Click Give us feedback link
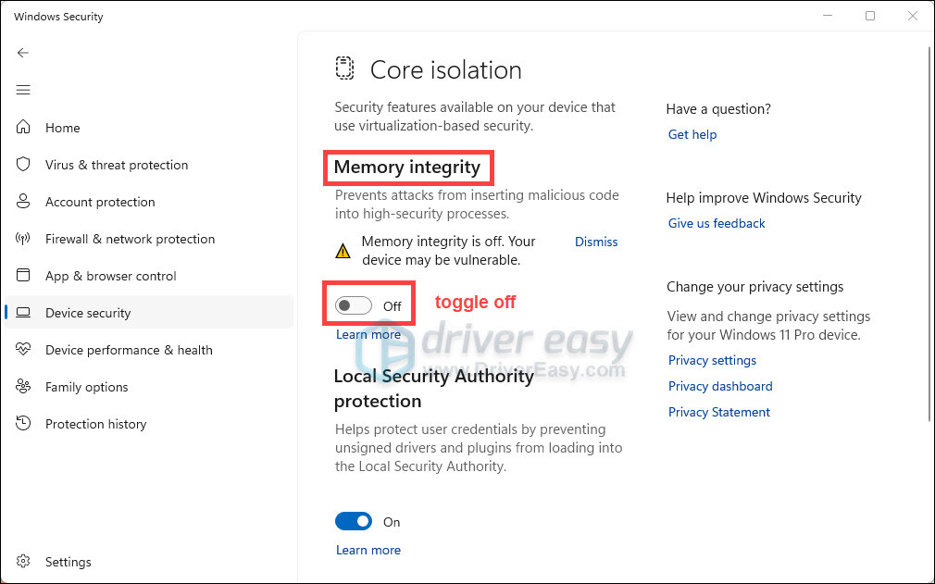Image resolution: width=935 pixels, height=584 pixels. [717, 223]
